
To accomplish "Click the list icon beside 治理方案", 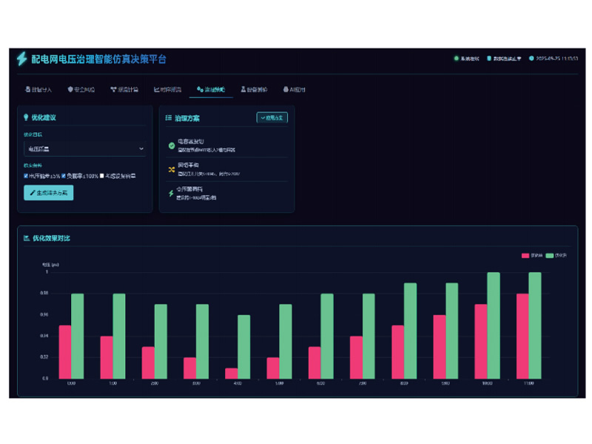I will [169, 118].
